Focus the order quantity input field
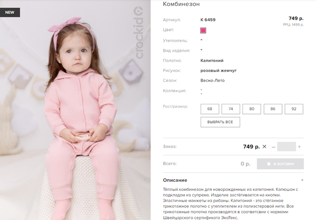Screen dimensions: 316x220 click(x=286, y=146)
